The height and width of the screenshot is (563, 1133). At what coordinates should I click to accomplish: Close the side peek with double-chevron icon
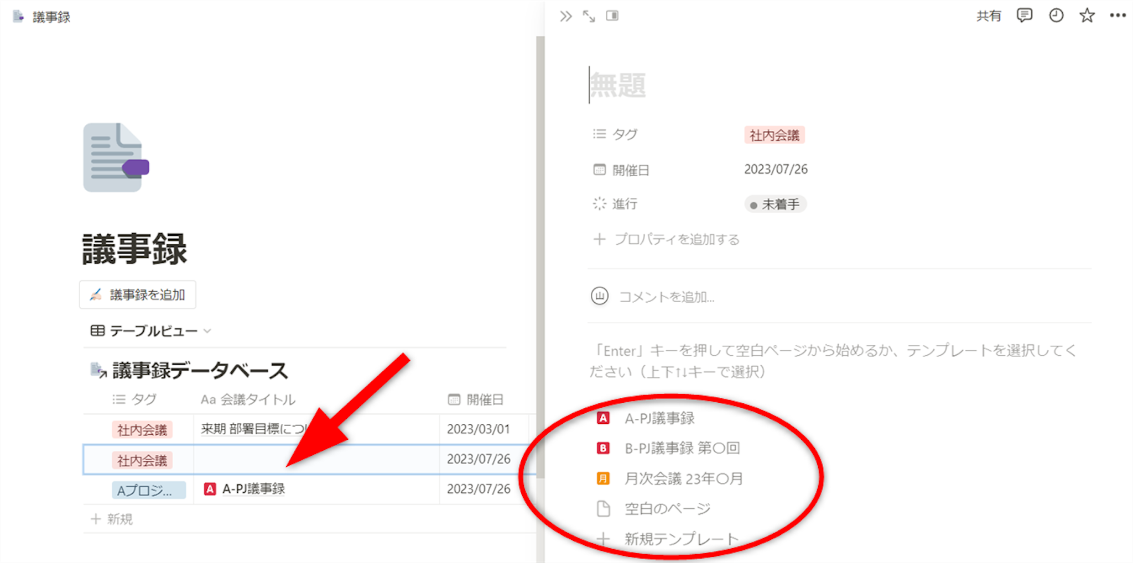point(565,16)
